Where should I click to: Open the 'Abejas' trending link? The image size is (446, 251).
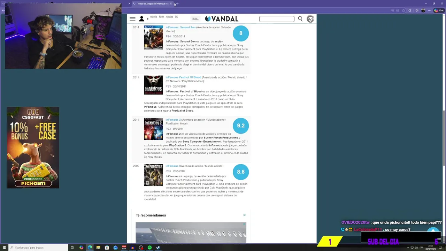pos(169,17)
